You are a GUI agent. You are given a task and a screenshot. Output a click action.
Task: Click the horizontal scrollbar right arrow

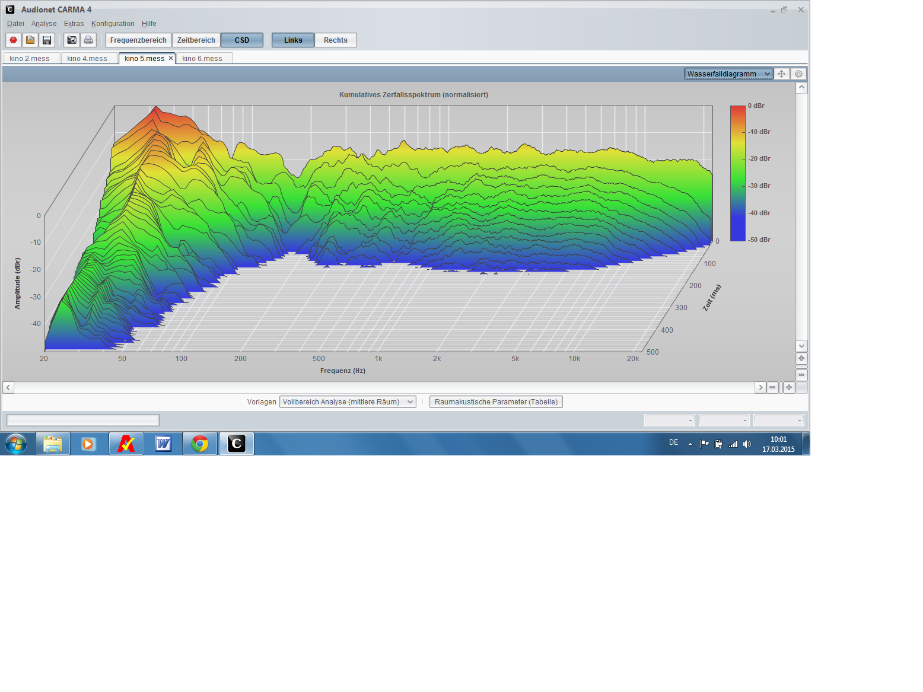pyautogui.click(x=760, y=387)
